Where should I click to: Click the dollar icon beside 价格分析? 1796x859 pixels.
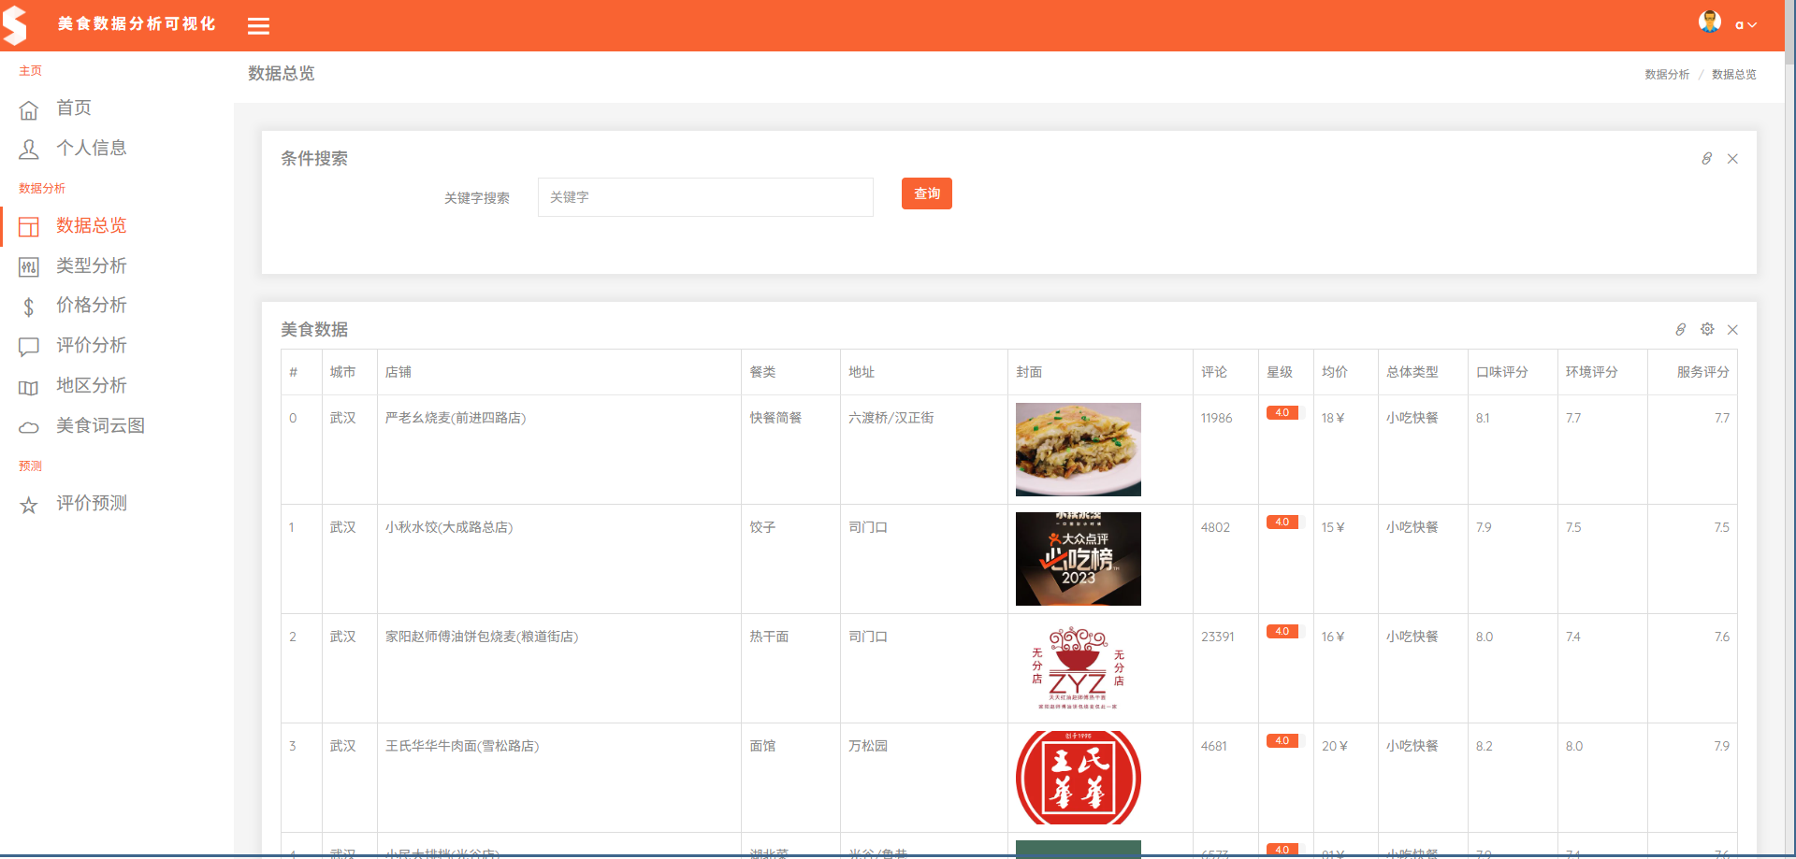[x=29, y=307]
